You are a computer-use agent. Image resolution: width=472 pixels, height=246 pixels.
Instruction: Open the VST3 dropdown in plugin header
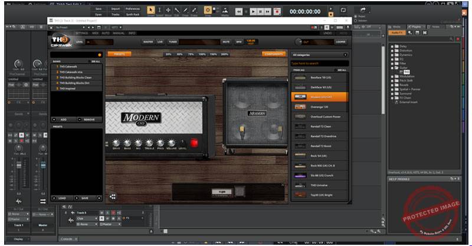pyautogui.click(x=116, y=27)
